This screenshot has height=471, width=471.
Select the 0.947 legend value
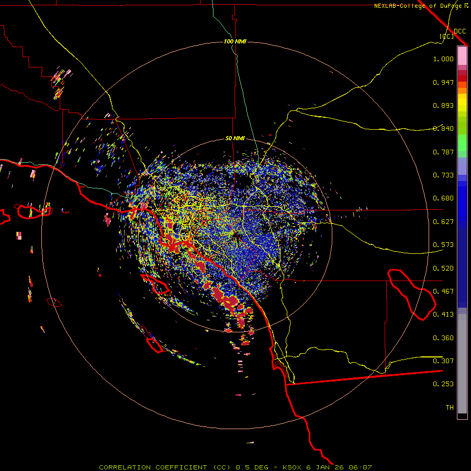click(443, 82)
